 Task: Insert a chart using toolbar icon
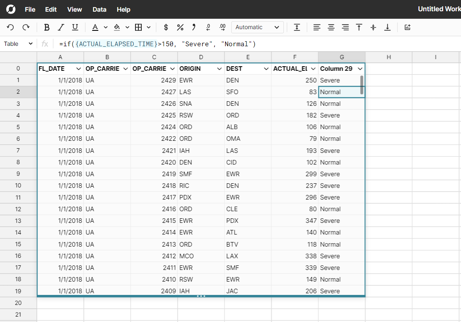[x=407, y=27]
